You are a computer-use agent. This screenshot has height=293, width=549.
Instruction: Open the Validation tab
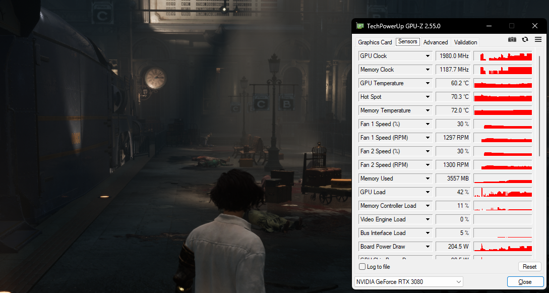tap(466, 42)
